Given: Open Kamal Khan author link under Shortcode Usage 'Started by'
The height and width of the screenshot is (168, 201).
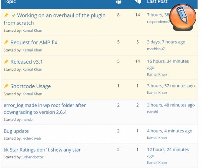Looking at the screenshot, I should point(32,94).
